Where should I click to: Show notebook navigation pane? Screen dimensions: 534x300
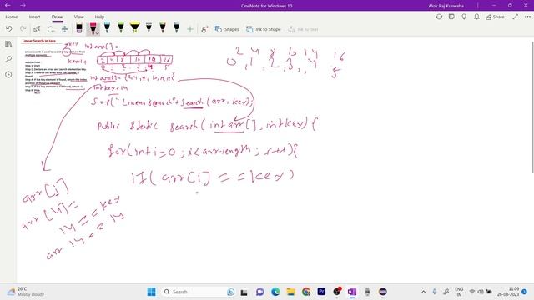pyautogui.click(x=8, y=44)
